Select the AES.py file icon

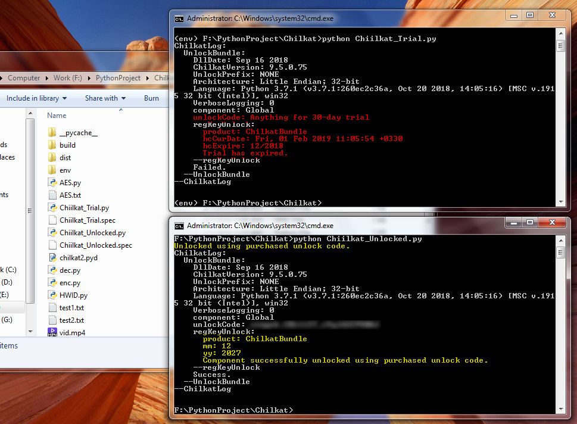pyautogui.click(x=52, y=183)
